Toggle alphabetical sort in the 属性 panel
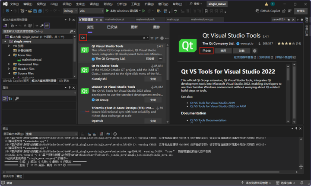Viewport: 311px width, 186px height. tap(10, 99)
